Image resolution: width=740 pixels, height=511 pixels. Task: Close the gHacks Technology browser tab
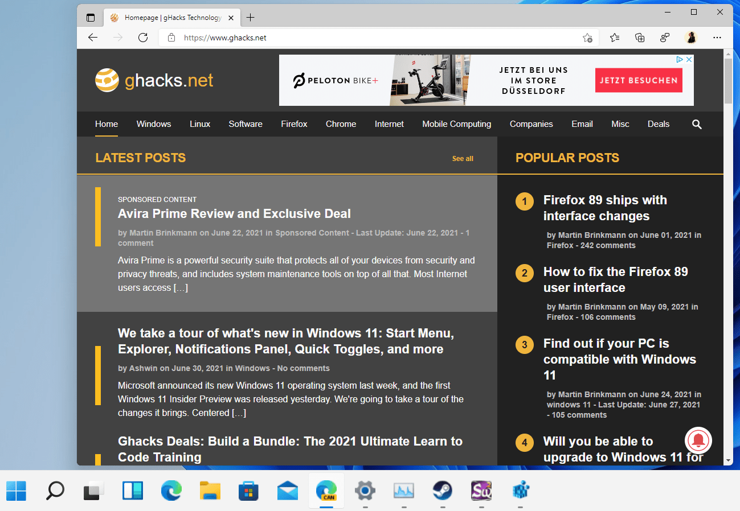click(231, 18)
